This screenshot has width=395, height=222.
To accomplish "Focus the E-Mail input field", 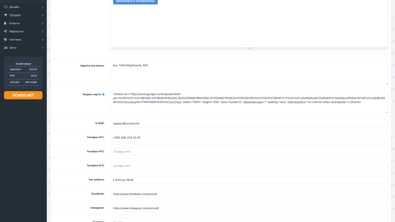I will click(249, 124).
